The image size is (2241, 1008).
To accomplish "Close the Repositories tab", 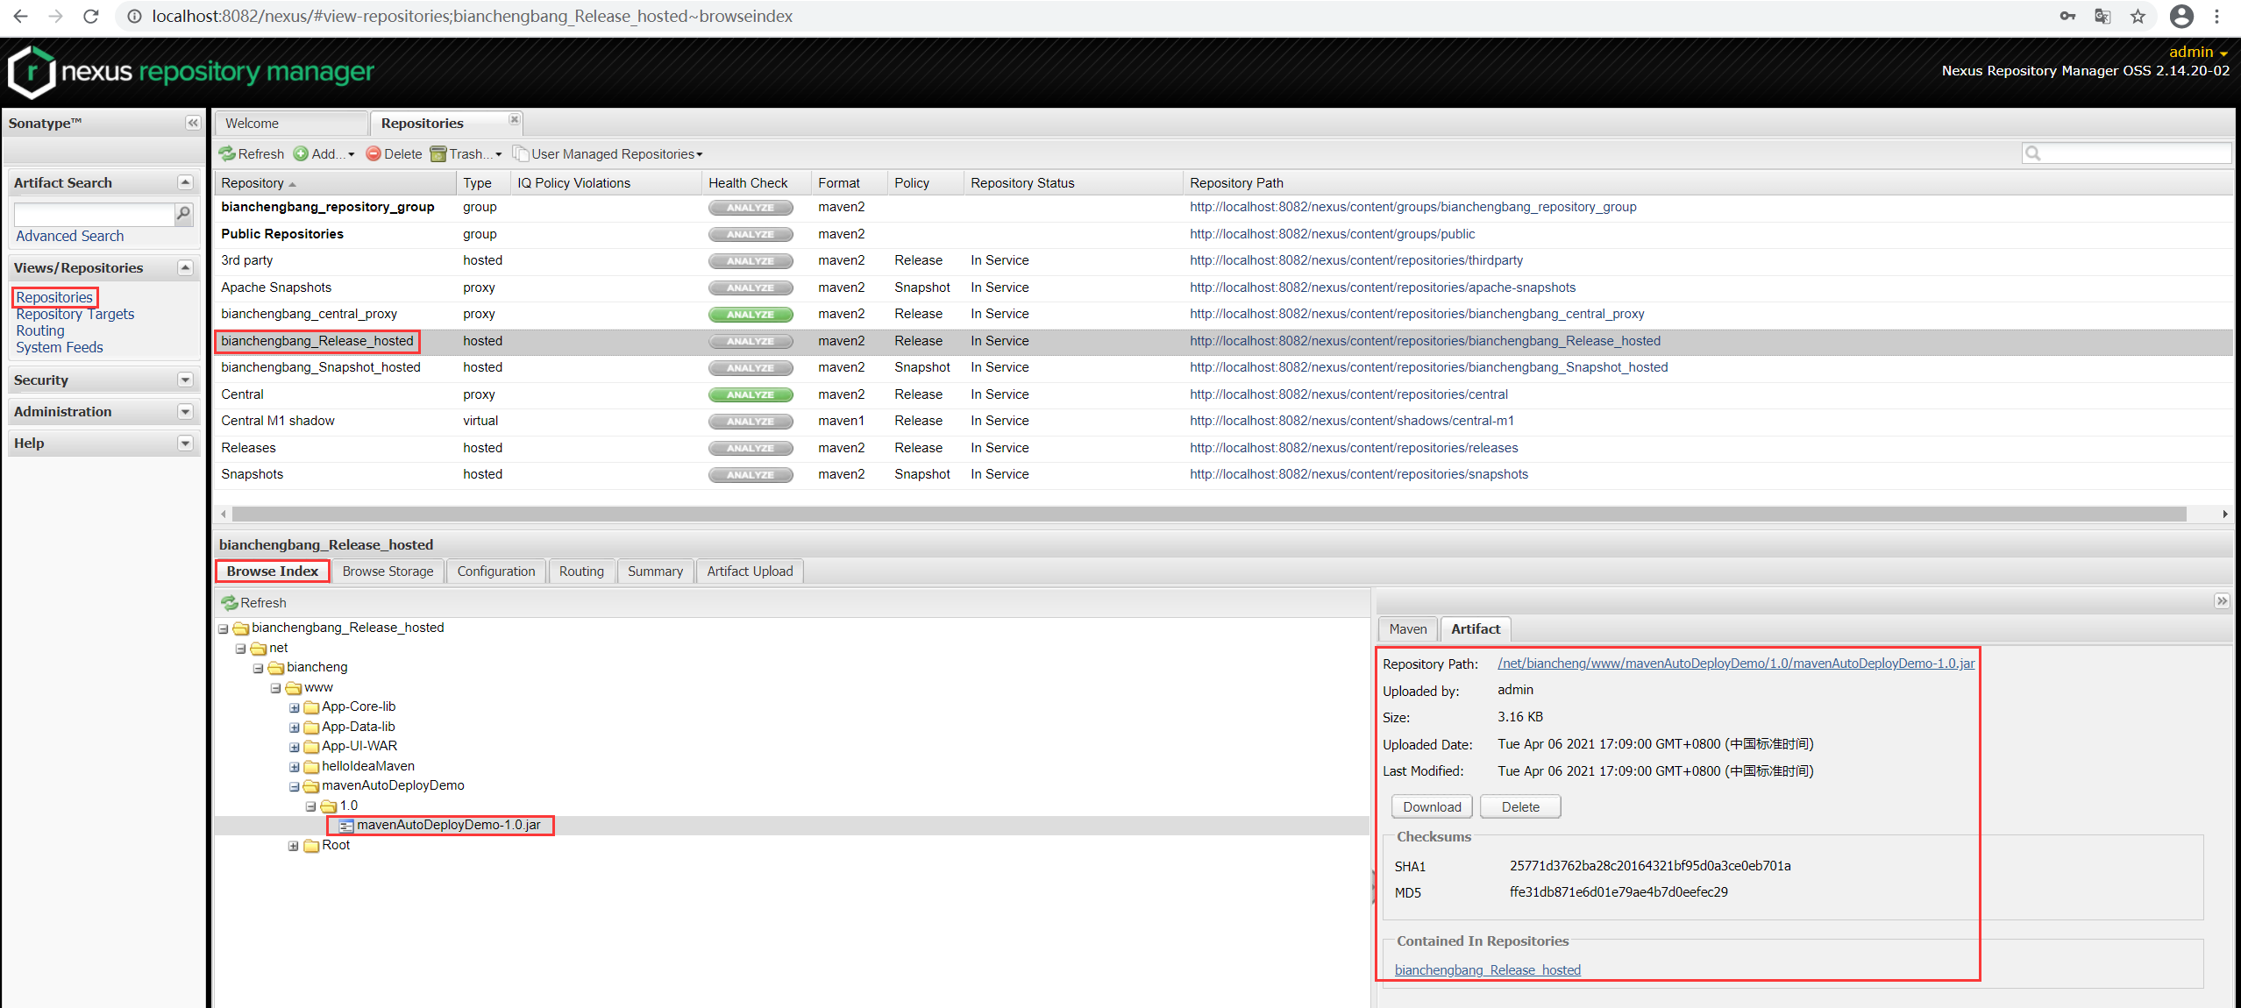I will coord(515,119).
